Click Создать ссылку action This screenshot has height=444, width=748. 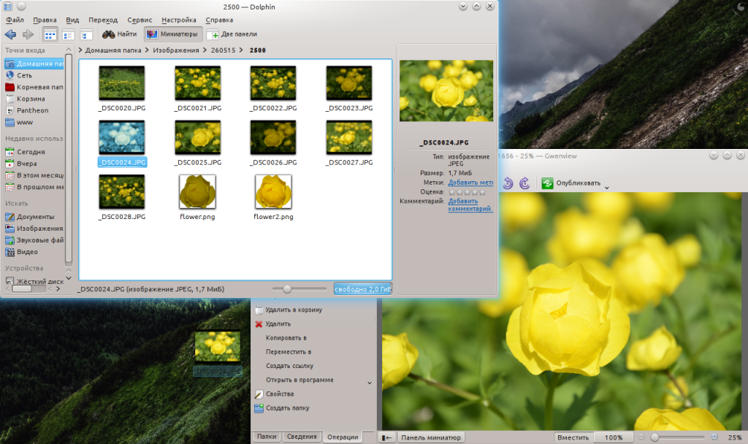click(289, 366)
